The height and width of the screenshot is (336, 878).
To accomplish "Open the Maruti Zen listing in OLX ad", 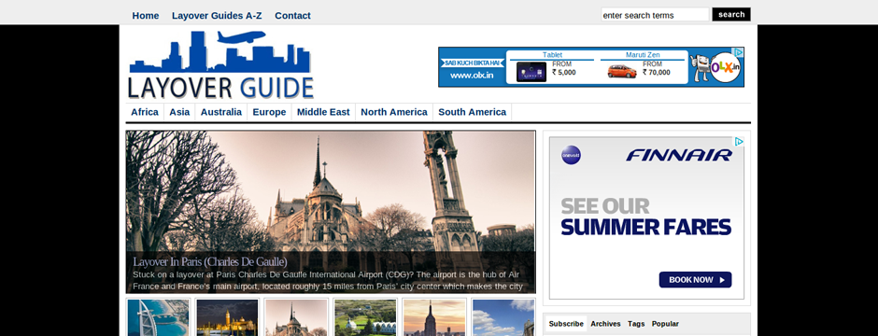I will [x=643, y=55].
